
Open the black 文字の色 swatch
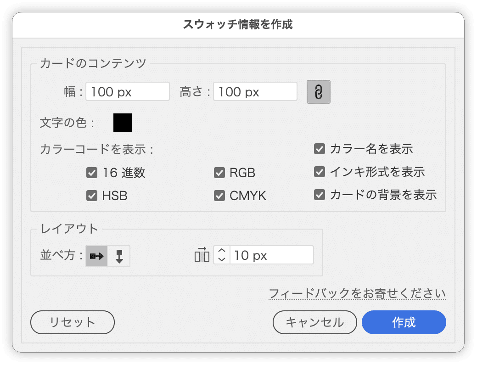pos(123,123)
